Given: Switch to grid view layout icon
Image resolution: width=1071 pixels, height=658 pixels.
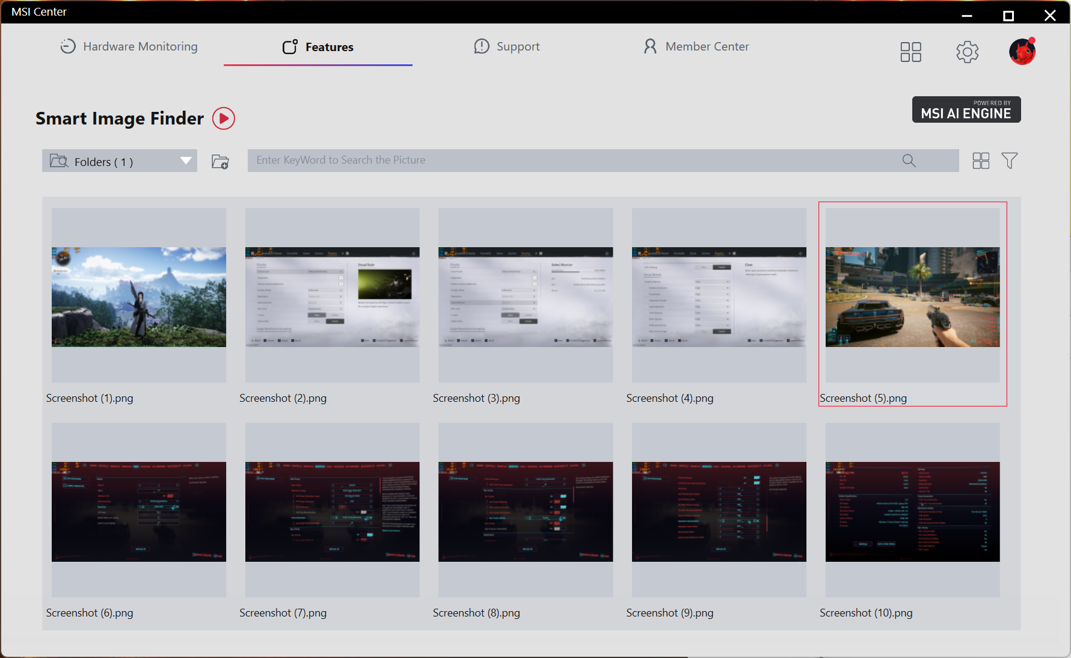Looking at the screenshot, I should click(981, 161).
